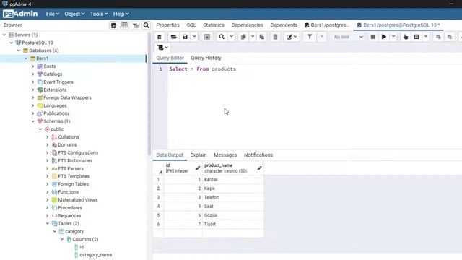This screenshot has width=462, height=260.
Task: Click the Find magnifier icon in query toolbar
Action: pyautogui.click(x=222, y=37)
